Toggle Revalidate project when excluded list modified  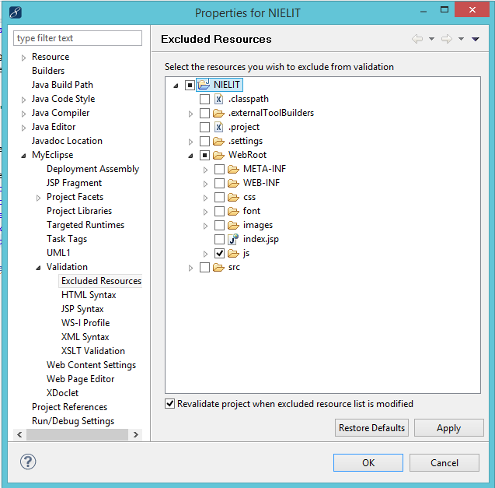pos(170,404)
